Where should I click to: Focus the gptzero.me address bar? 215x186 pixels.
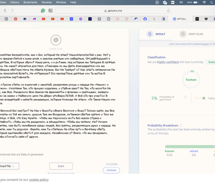point(113,10)
